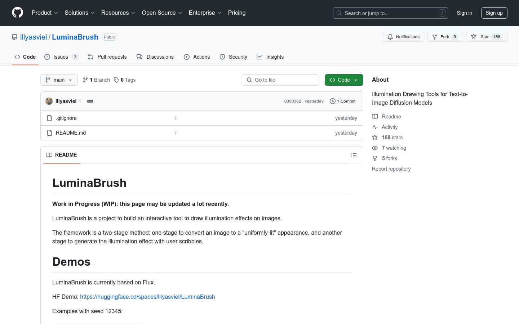Click the Notifications bell button
The width and height of the screenshot is (519, 324).
(x=403, y=37)
